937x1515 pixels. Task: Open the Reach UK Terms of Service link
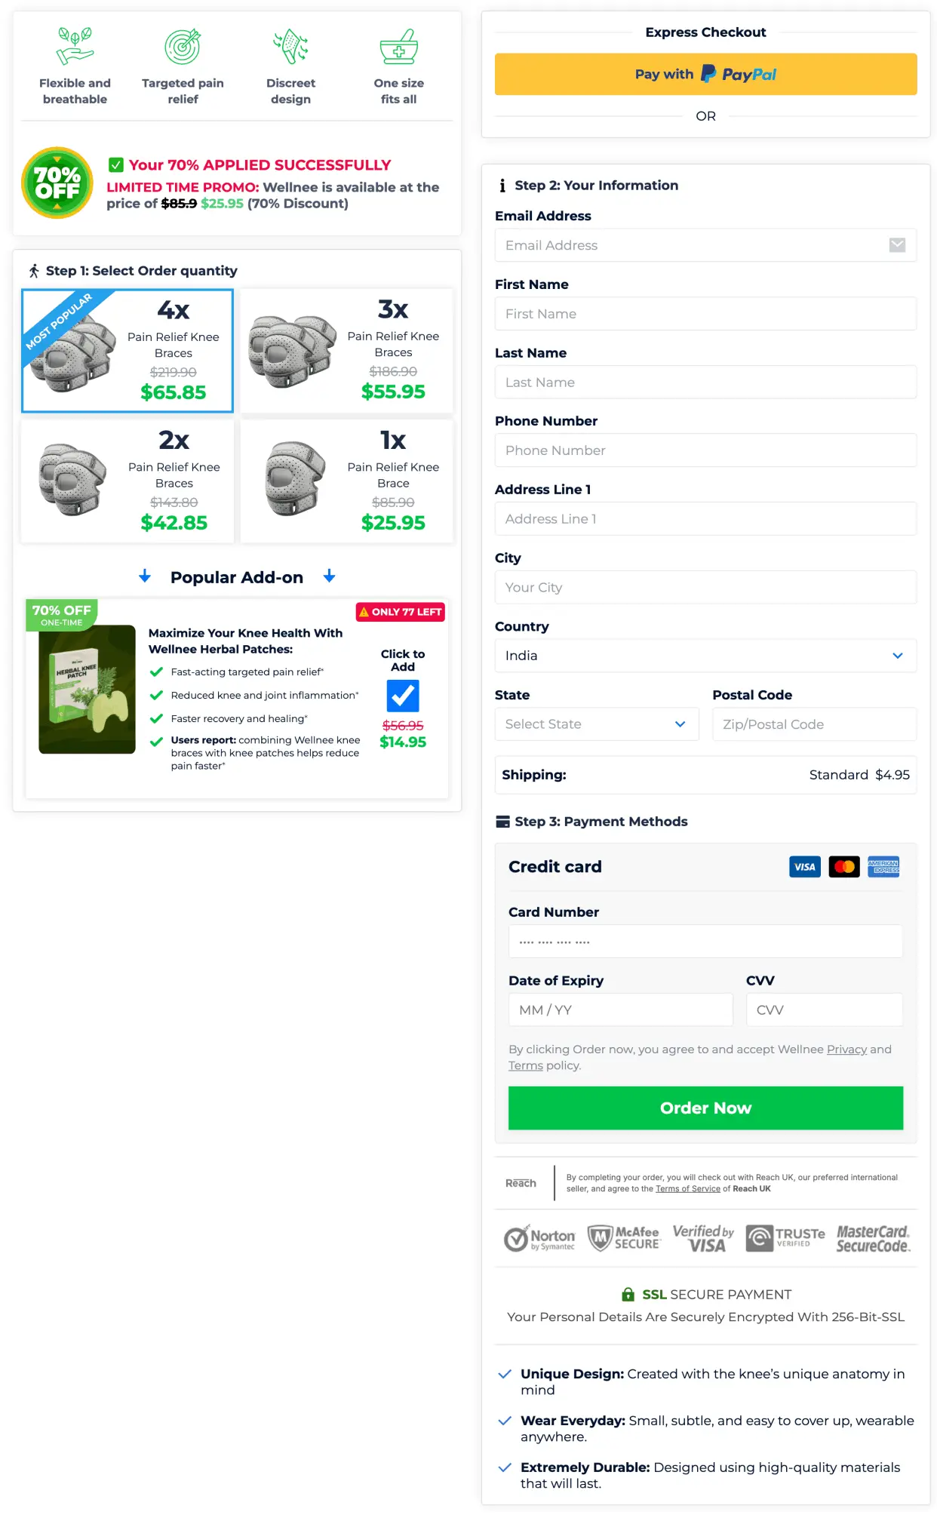pyautogui.click(x=687, y=1189)
